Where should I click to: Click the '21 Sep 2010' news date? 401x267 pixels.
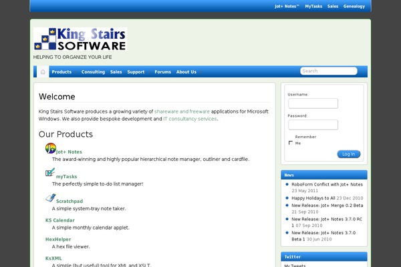point(305,212)
